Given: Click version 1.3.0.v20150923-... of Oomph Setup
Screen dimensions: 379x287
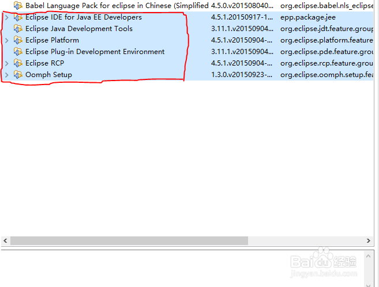Looking at the screenshot, I should pyautogui.click(x=242, y=75).
